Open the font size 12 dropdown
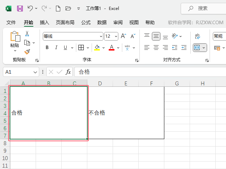Screen dimensions: 226x169 click(116, 36)
